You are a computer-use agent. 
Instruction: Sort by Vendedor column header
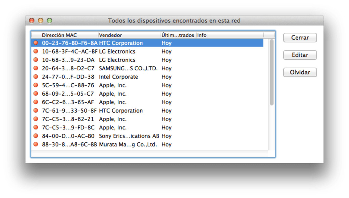(129, 35)
